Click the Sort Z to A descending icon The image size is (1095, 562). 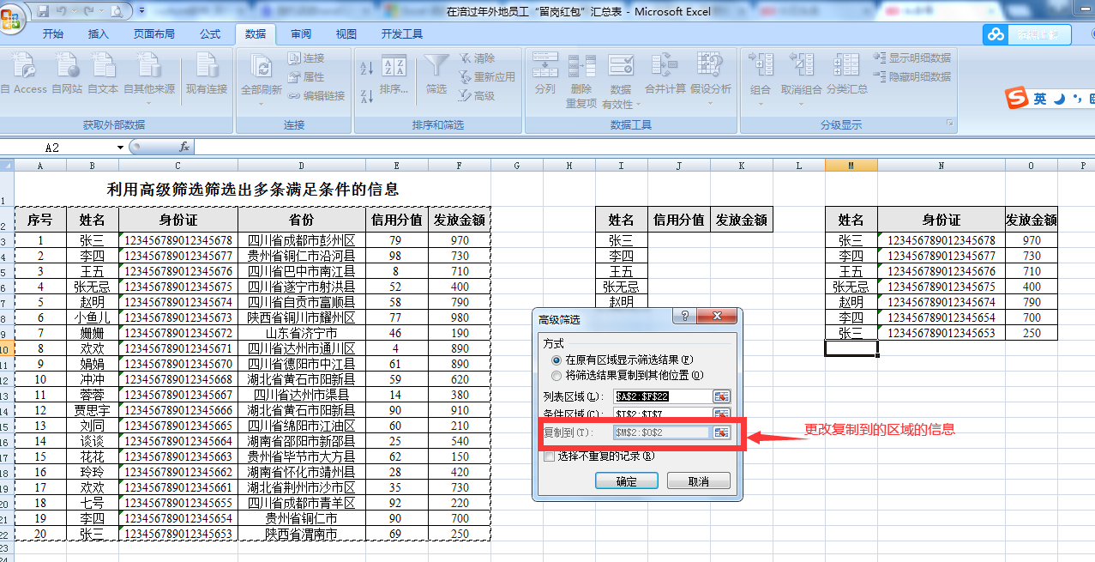[x=366, y=95]
